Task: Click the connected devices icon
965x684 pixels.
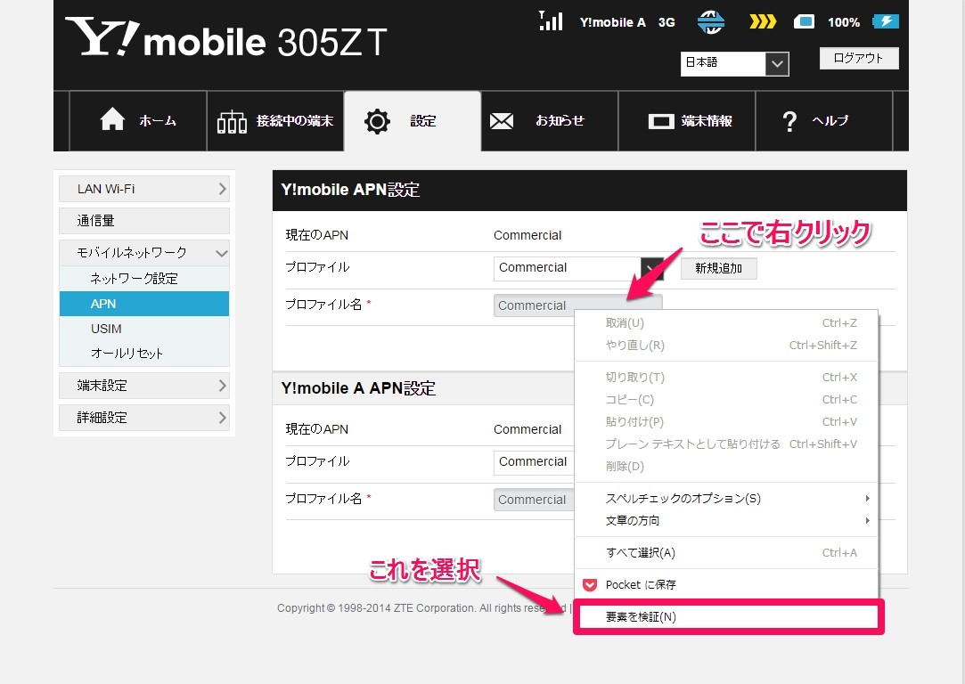Action: tap(232, 122)
